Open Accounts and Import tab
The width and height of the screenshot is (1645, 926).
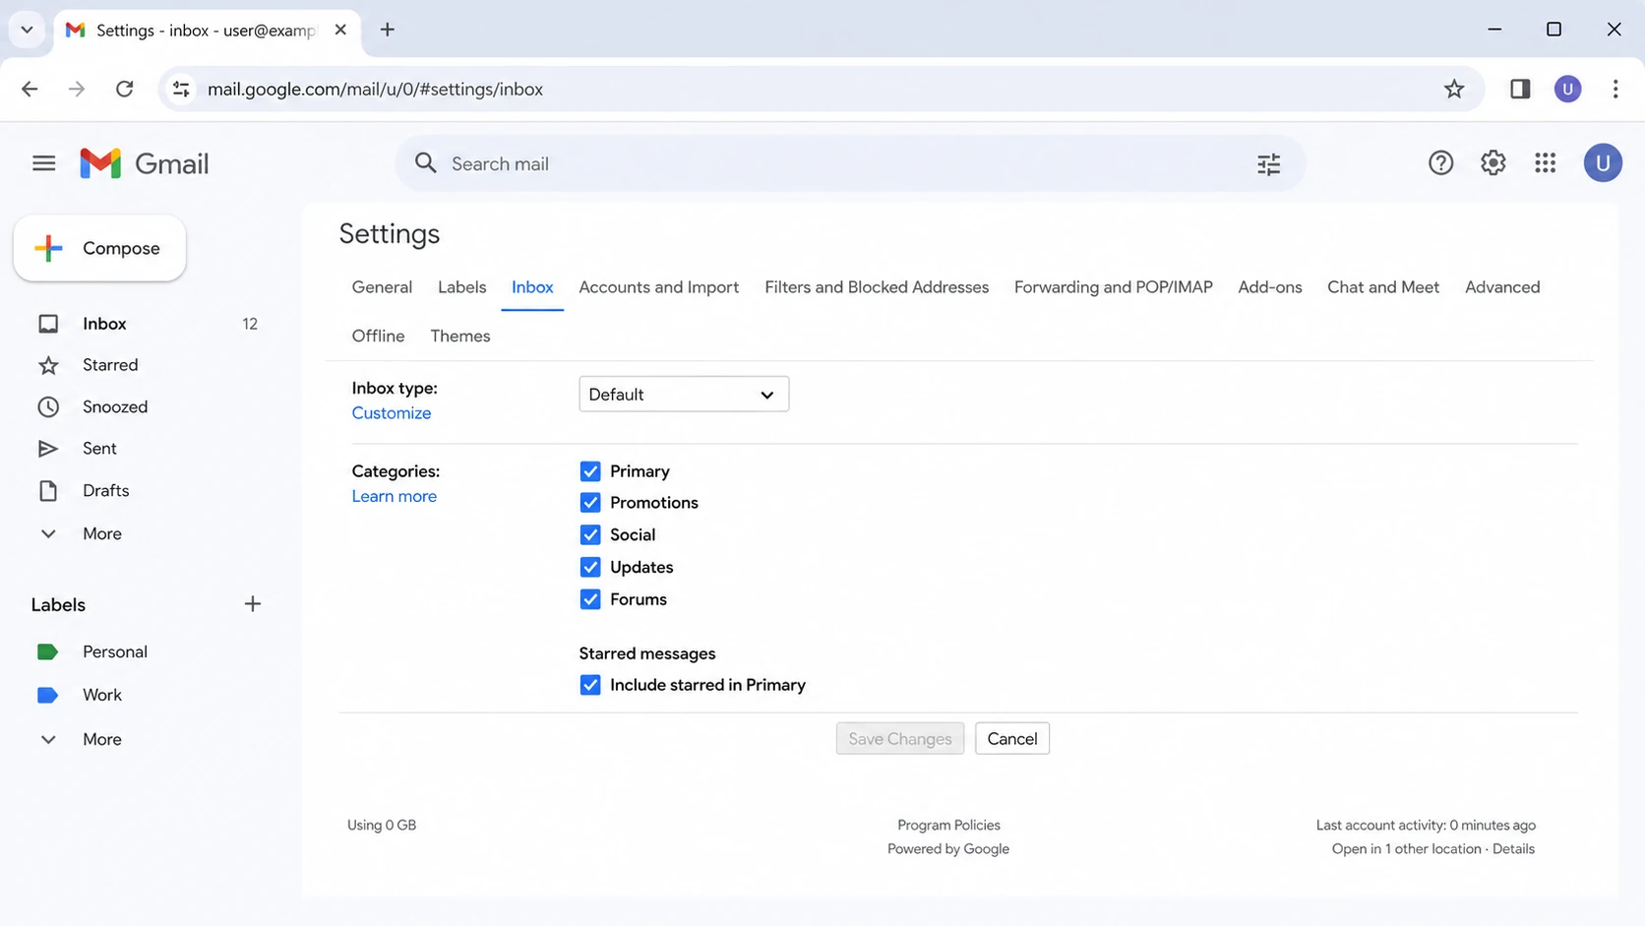click(x=658, y=287)
